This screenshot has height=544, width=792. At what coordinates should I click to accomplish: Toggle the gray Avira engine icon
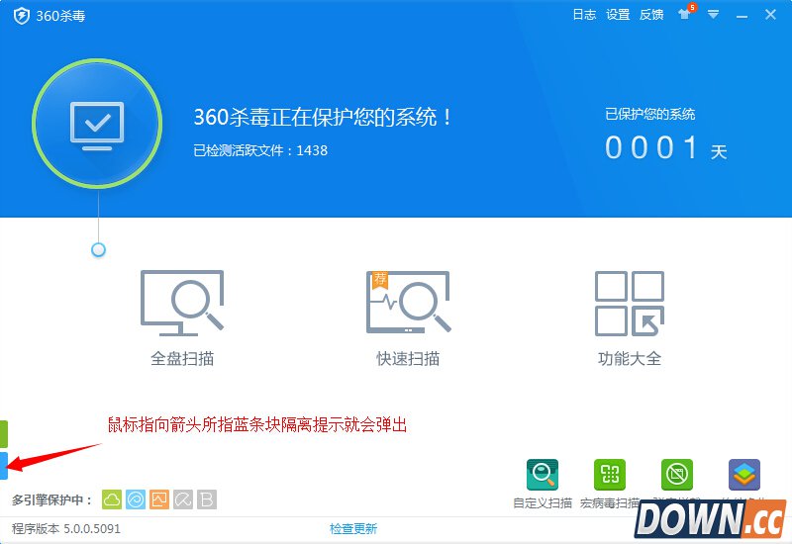pos(183,499)
